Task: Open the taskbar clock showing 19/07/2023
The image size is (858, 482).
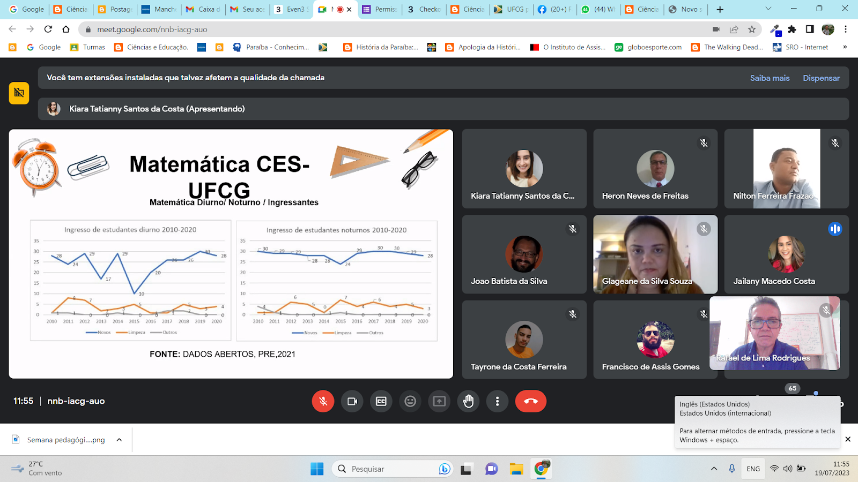Action: pos(832,469)
